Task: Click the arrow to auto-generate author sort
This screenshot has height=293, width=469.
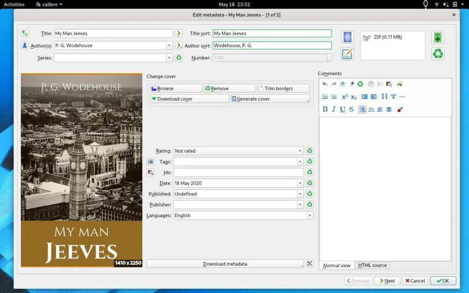Action: (179, 45)
